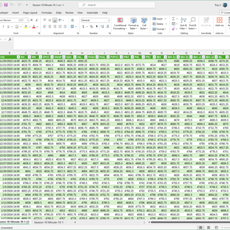Click the Comments button
This screenshot has width=230, height=230.
[225, 13]
